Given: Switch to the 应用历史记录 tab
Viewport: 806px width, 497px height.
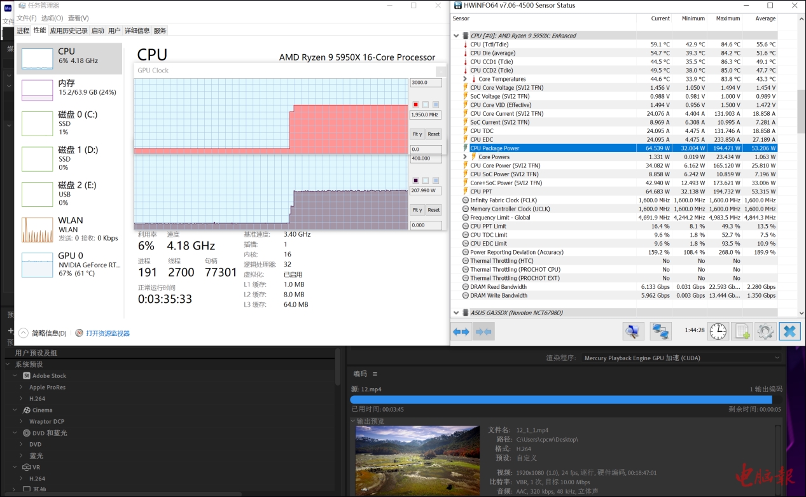Looking at the screenshot, I should (69, 31).
